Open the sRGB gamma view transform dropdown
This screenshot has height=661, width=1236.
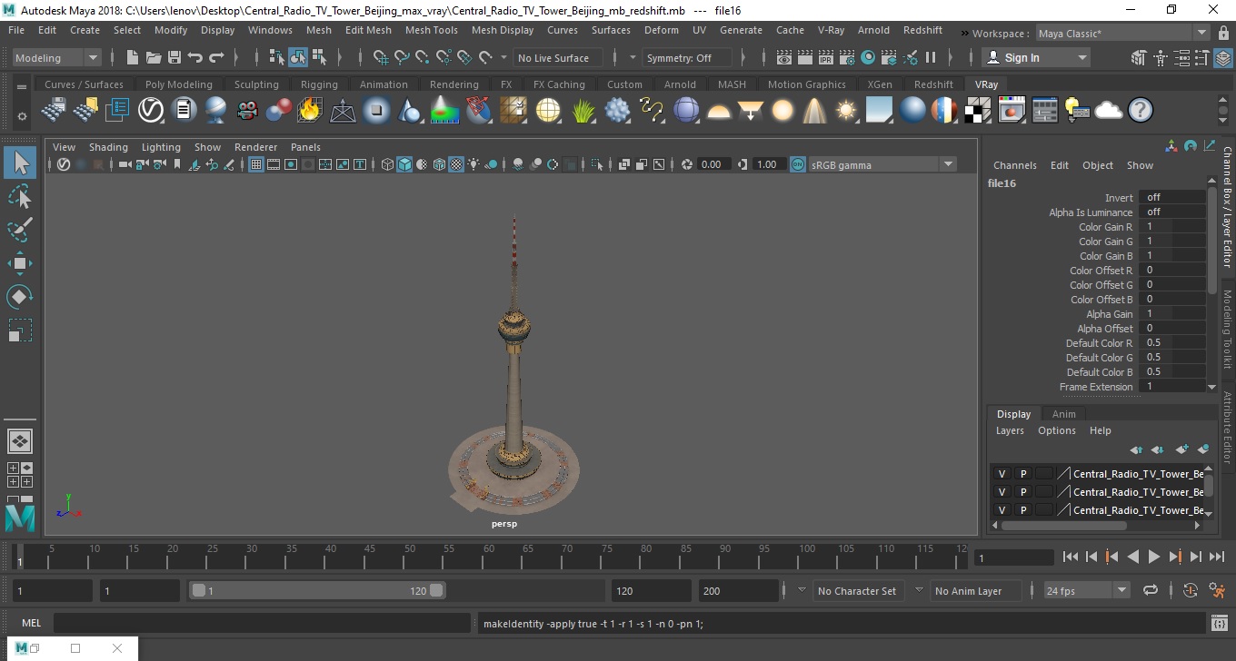(x=882, y=164)
